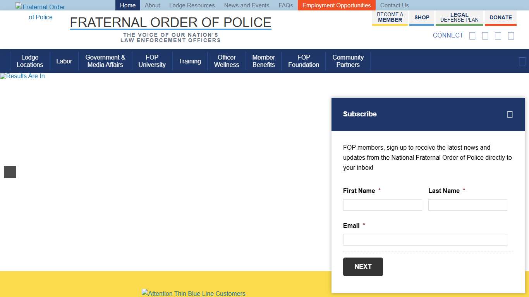This screenshot has height=297, width=529.
Task: Click the Attention Thin Blue Line Customers link
Action: (194, 294)
